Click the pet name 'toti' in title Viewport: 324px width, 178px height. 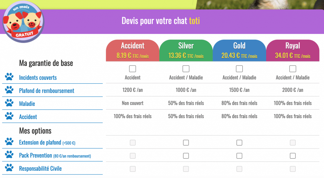(x=195, y=21)
